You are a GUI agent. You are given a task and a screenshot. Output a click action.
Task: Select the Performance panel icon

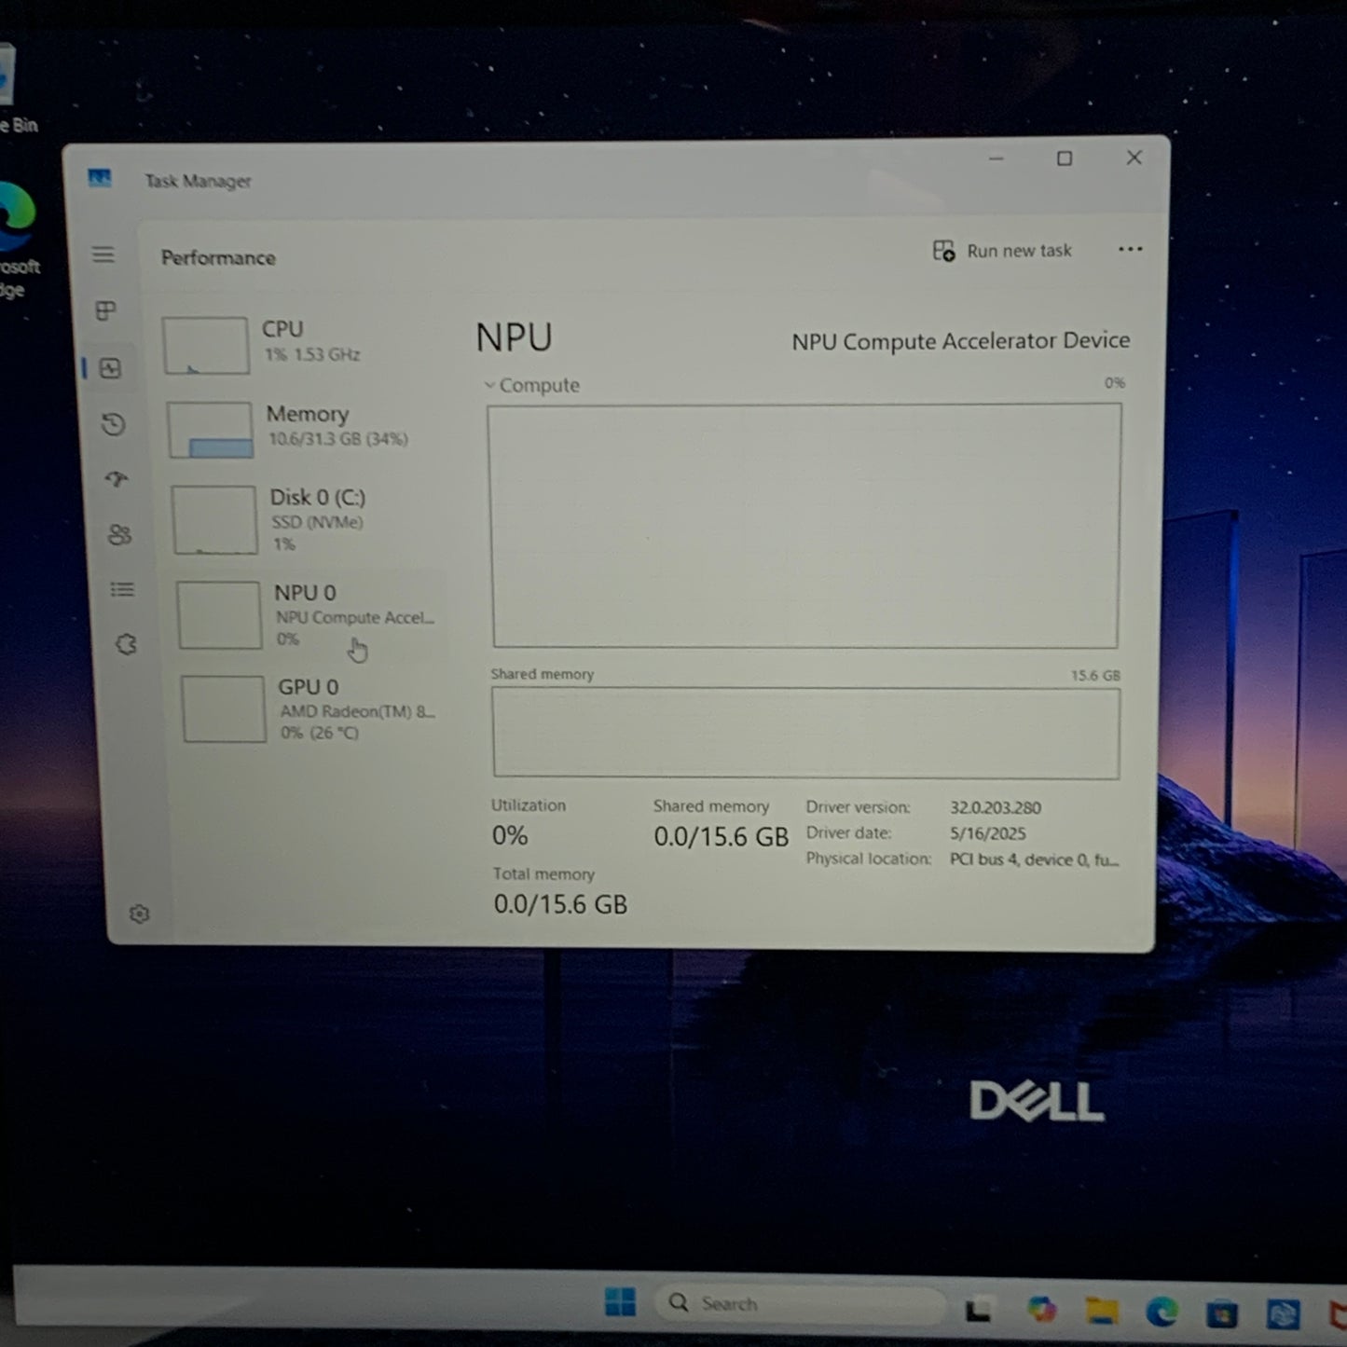[x=111, y=368]
